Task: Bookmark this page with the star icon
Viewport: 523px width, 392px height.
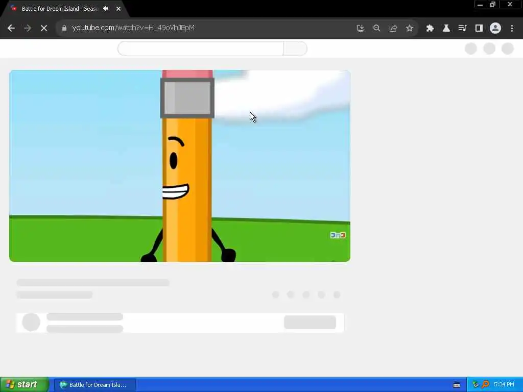Action: [409, 29]
